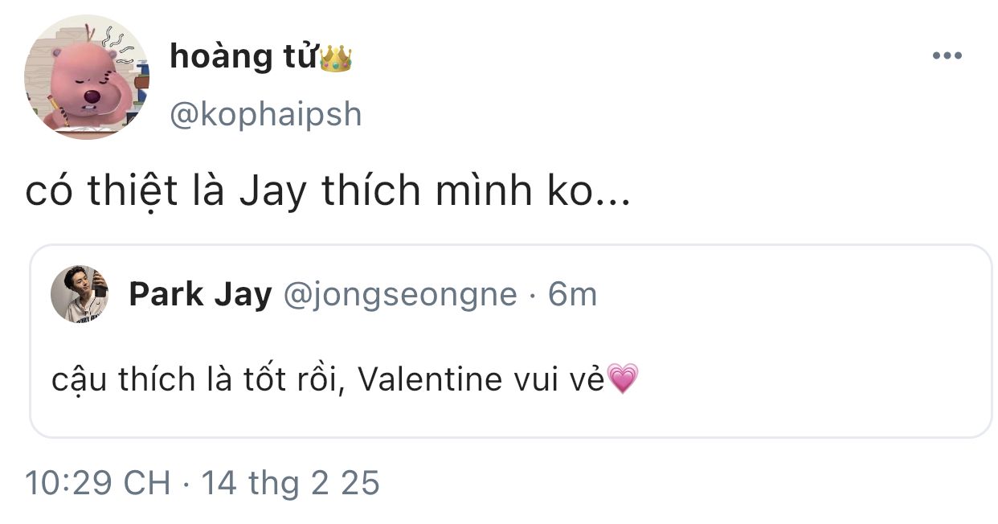The width and height of the screenshot is (998, 524).
Task: Click the 14 thg 2 25 date
Action: click(x=290, y=483)
